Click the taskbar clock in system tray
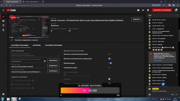Image resolution: width=180 pixels, height=101 pixels. click(x=175, y=99)
